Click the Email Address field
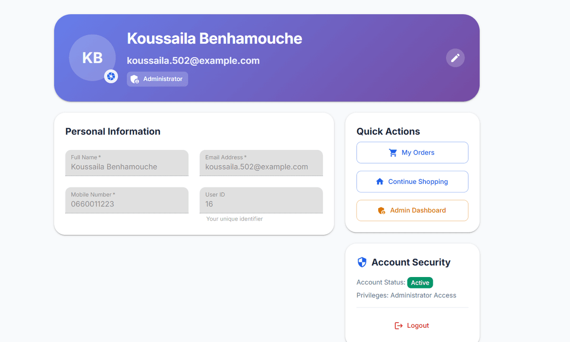This screenshot has height=342, width=570. (x=261, y=167)
